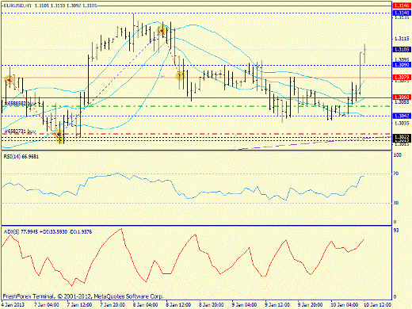Click the 9 Jan 12:00 time label
This screenshot has height=309, width=412.
tap(277, 305)
